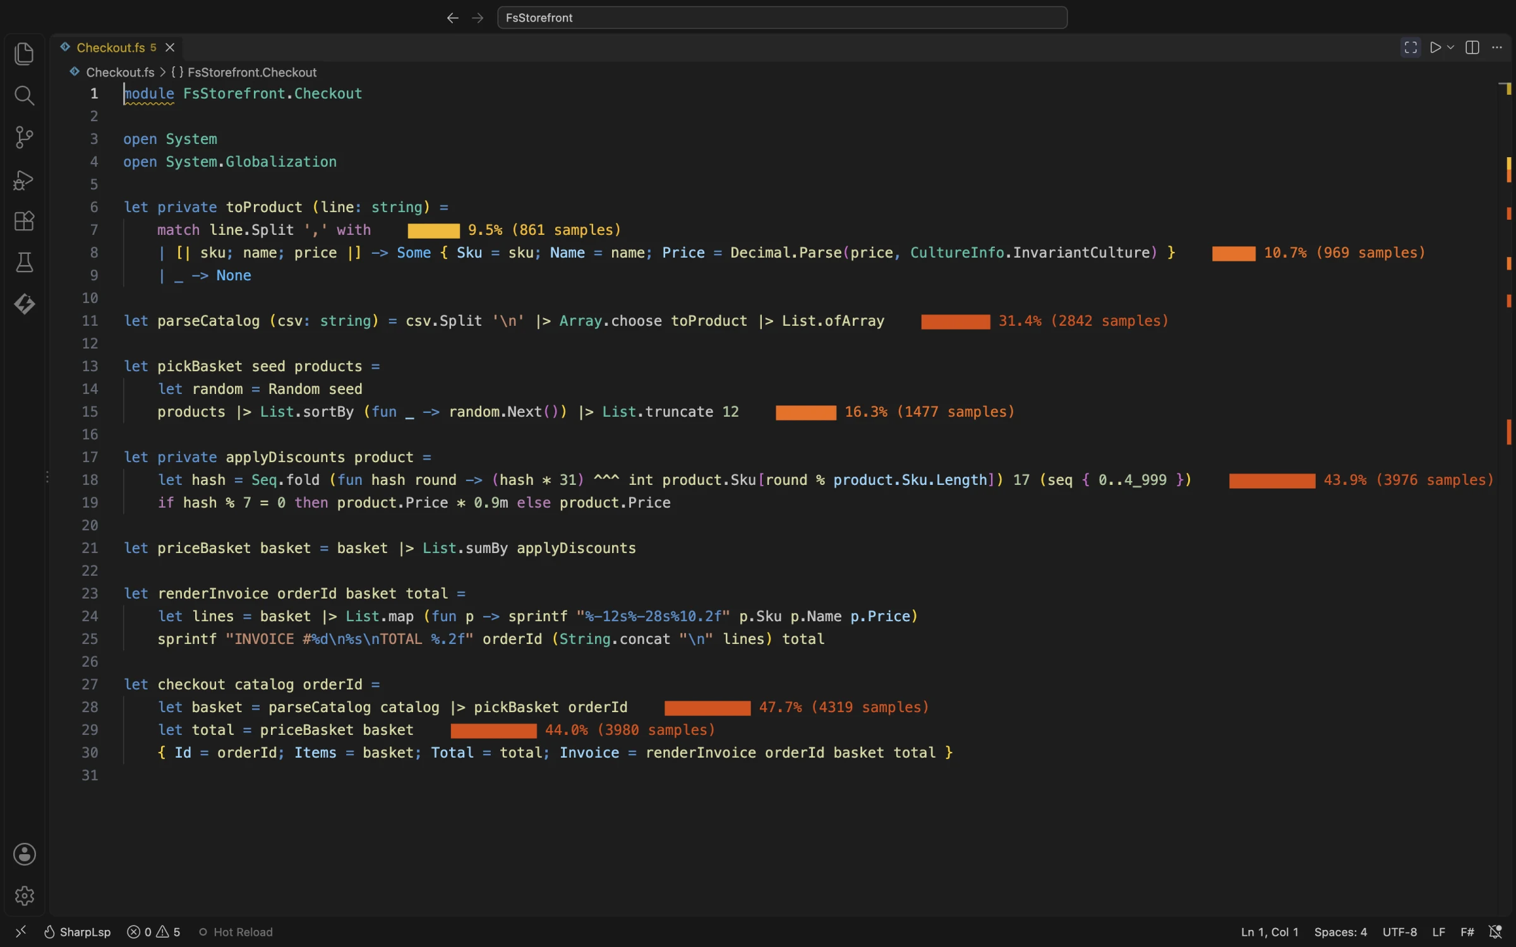Run the file with the play button

coord(1435,47)
